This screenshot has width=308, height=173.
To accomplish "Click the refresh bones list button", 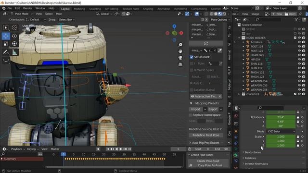I will (x=206, y=43).
